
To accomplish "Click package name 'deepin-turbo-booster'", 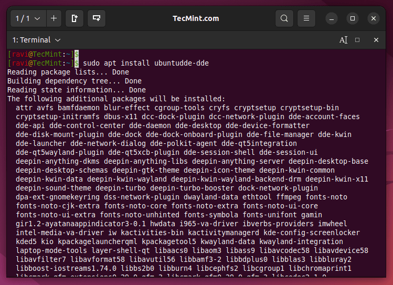I will [x=192, y=188].
